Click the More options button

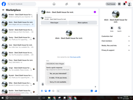tap(82, 23)
